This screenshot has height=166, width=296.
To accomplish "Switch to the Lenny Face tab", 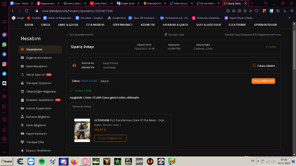I will [x=101, y=3].
